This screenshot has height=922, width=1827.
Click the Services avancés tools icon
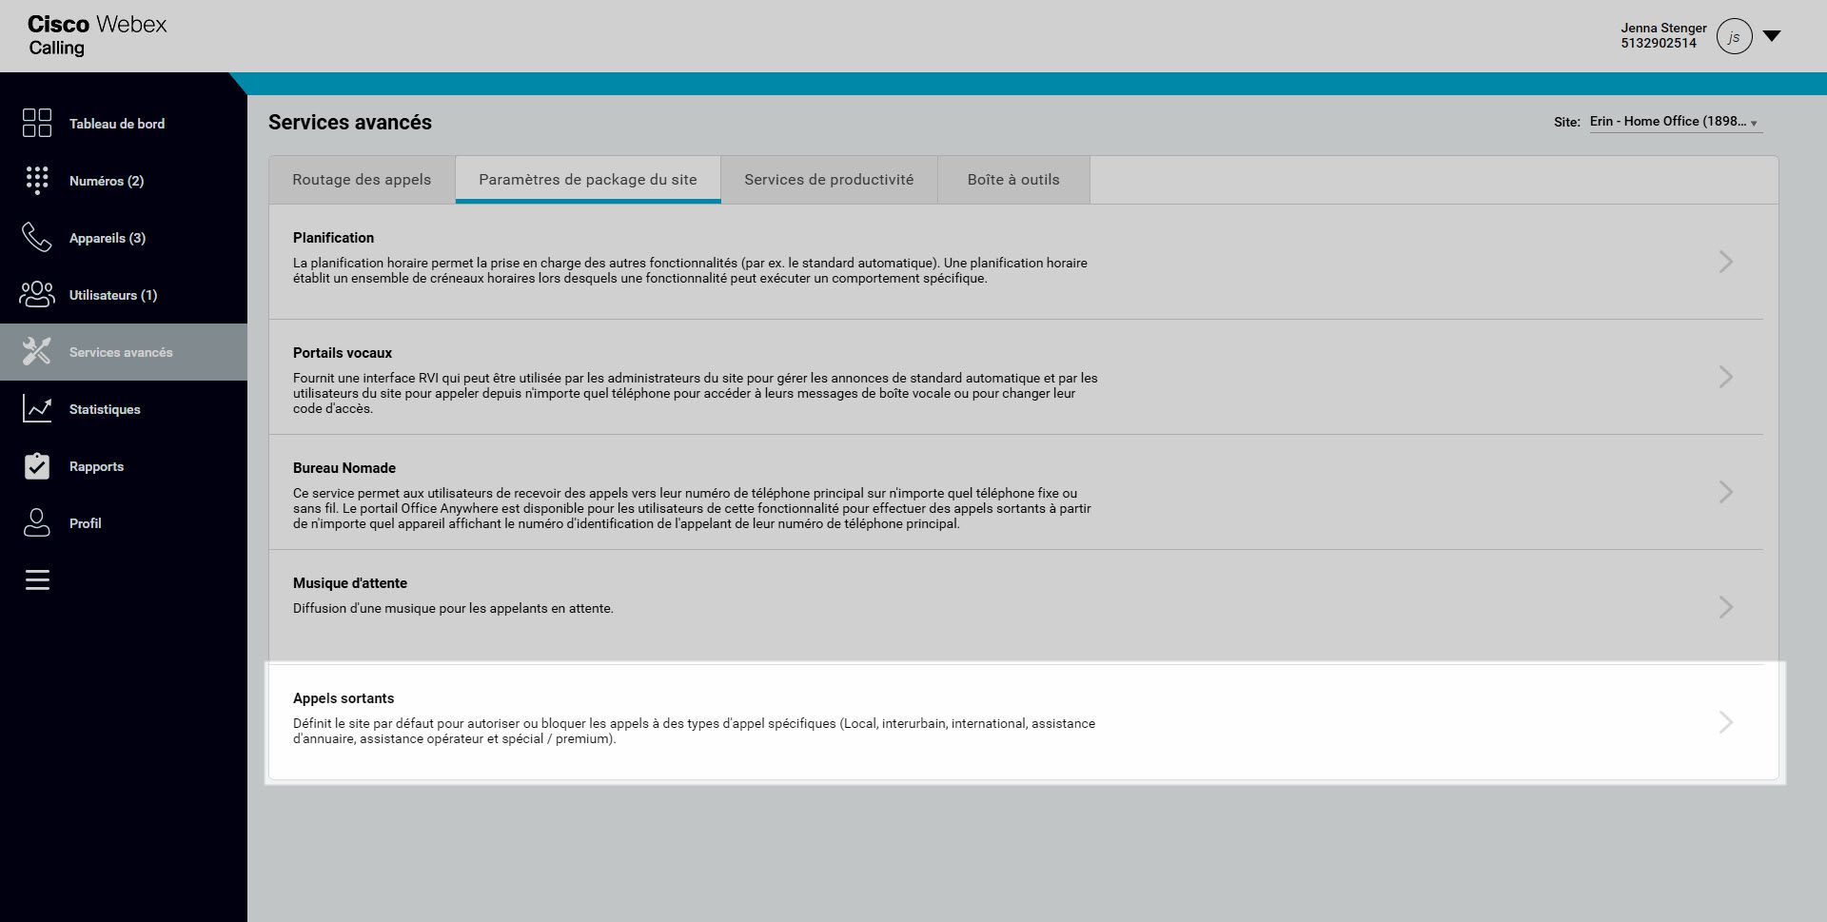(37, 351)
